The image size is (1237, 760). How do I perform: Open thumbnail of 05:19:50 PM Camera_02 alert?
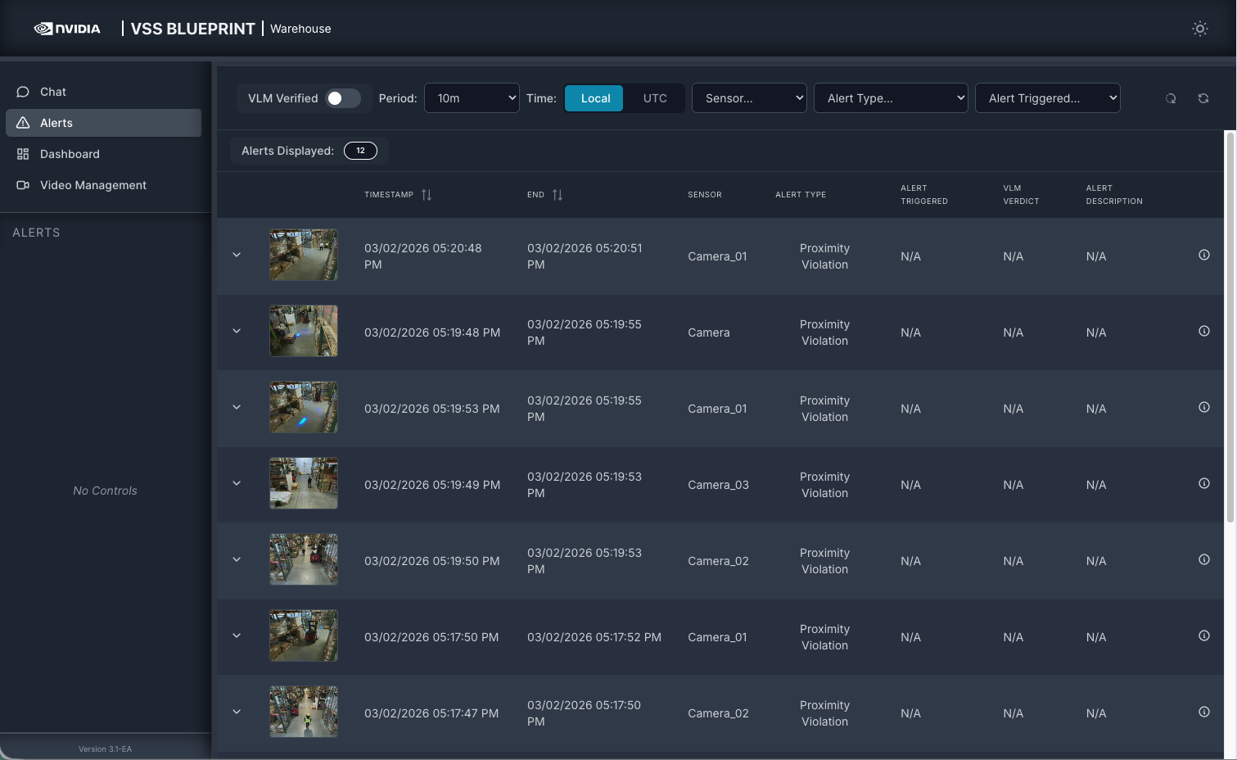point(304,559)
